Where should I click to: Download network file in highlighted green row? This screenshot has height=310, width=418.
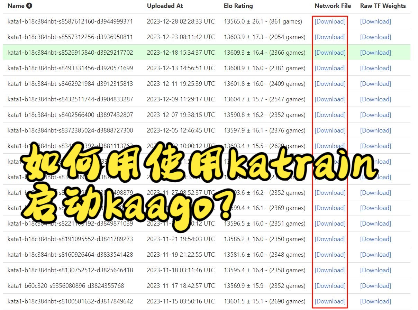pyautogui.click(x=329, y=52)
